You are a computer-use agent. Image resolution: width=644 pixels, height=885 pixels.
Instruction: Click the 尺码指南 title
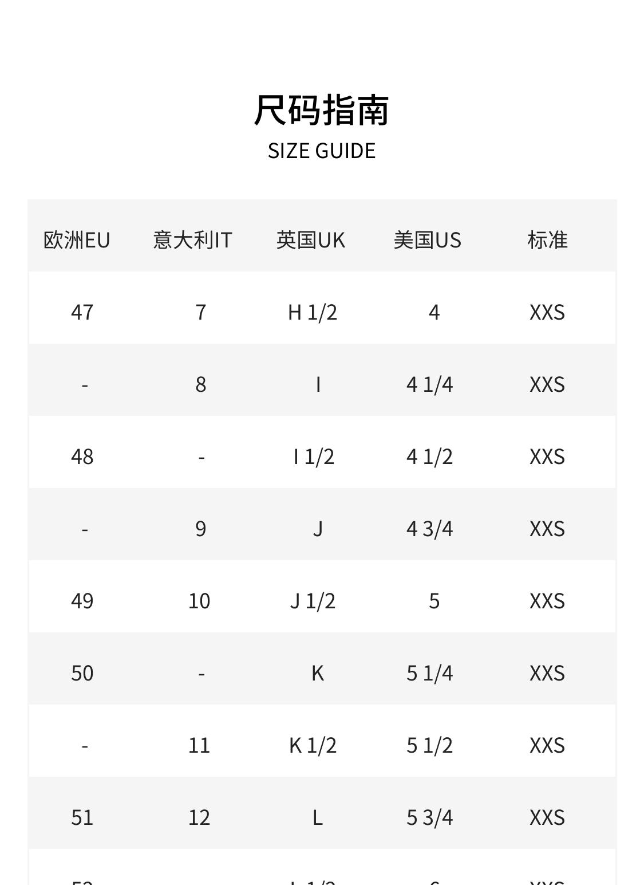(322, 110)
